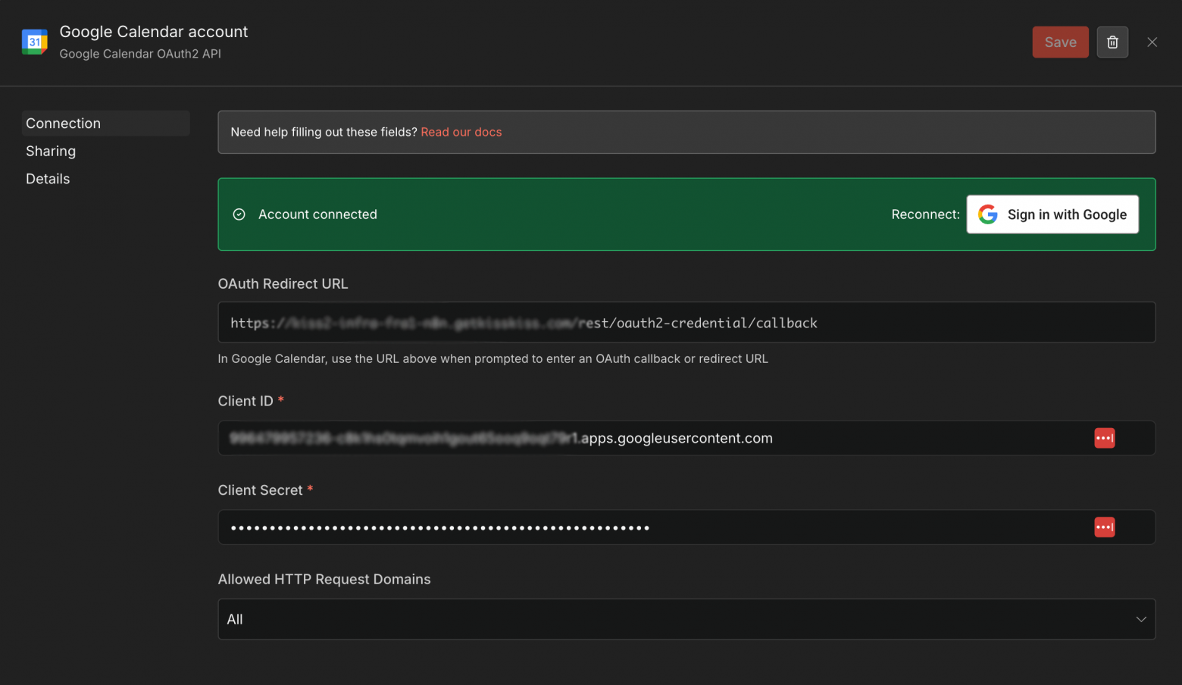Click the Google G logo icon
This screenshot has width=1182, height=685.
click(987, 214)
